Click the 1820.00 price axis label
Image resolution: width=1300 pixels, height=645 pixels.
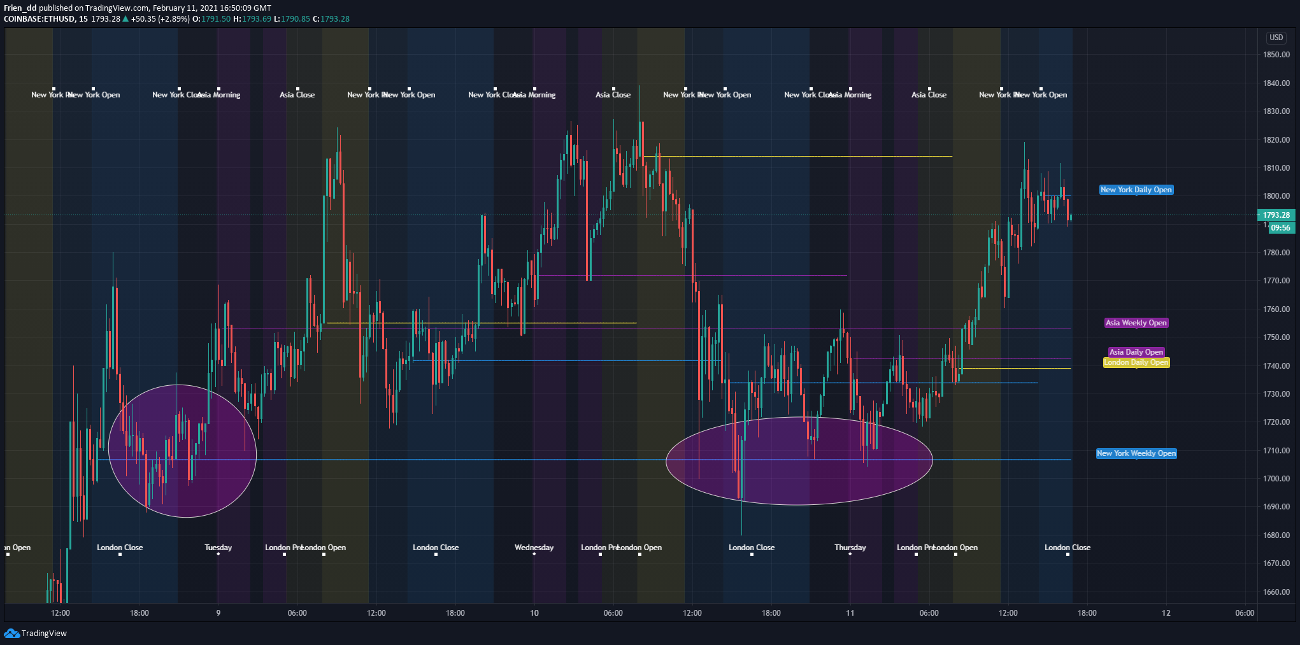pyautogui.click(x=1276, y=140)
